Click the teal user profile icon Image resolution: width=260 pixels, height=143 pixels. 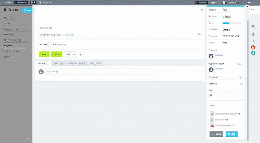(253, 53)
